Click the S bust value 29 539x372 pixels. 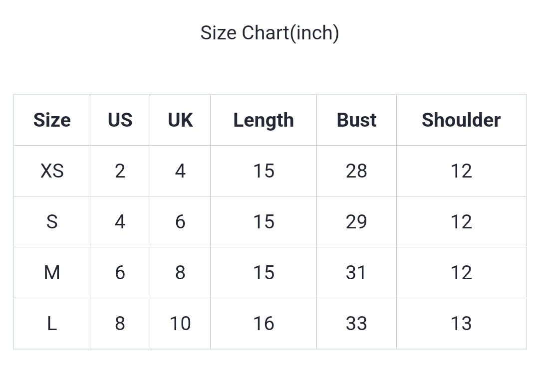click(x=356, y=221)
